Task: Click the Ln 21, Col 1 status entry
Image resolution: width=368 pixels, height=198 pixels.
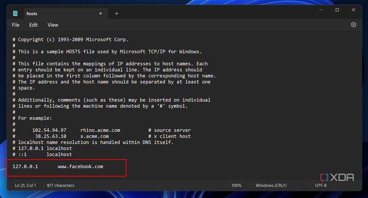Action: [x=25, y=186]
